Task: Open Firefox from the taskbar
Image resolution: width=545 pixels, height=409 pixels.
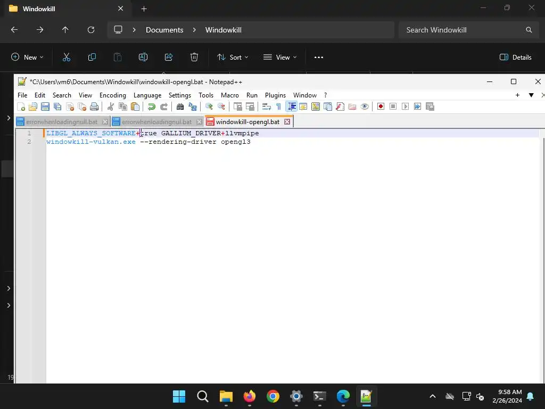Action: point(250,396)
